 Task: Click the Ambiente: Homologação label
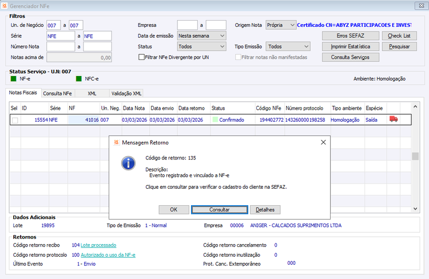coord(379,79)
